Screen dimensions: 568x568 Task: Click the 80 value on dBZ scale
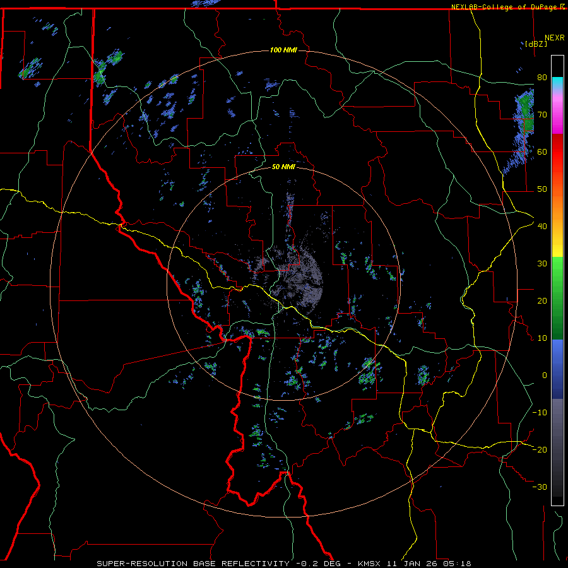pos(542,78)
